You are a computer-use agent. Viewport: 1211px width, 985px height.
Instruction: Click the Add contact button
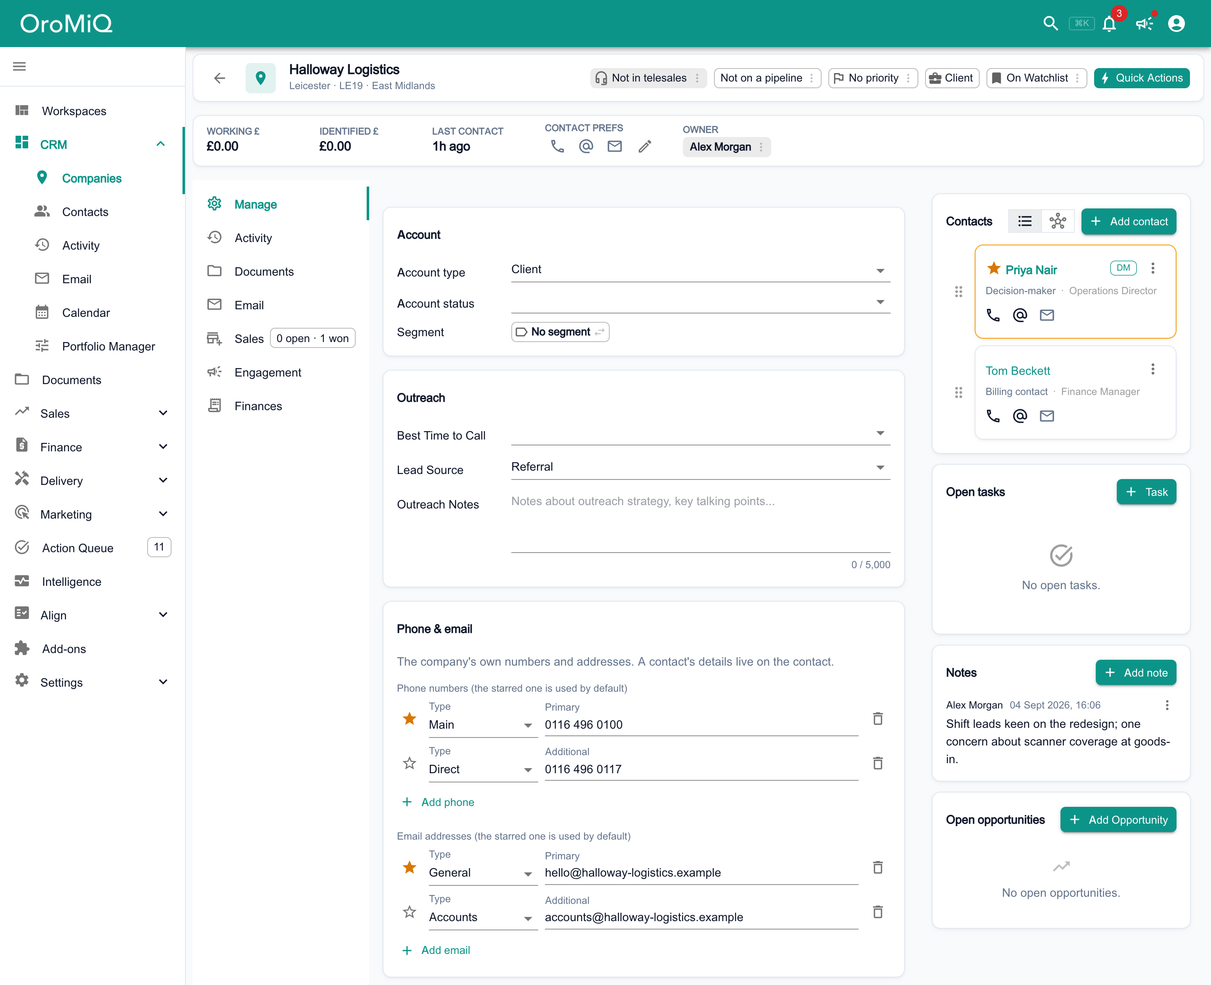[x=1129, y=221]
